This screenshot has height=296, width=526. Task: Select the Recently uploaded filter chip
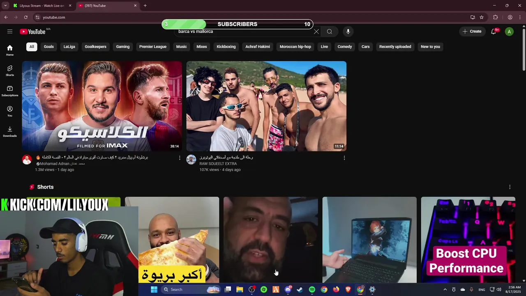click(395, 46)
